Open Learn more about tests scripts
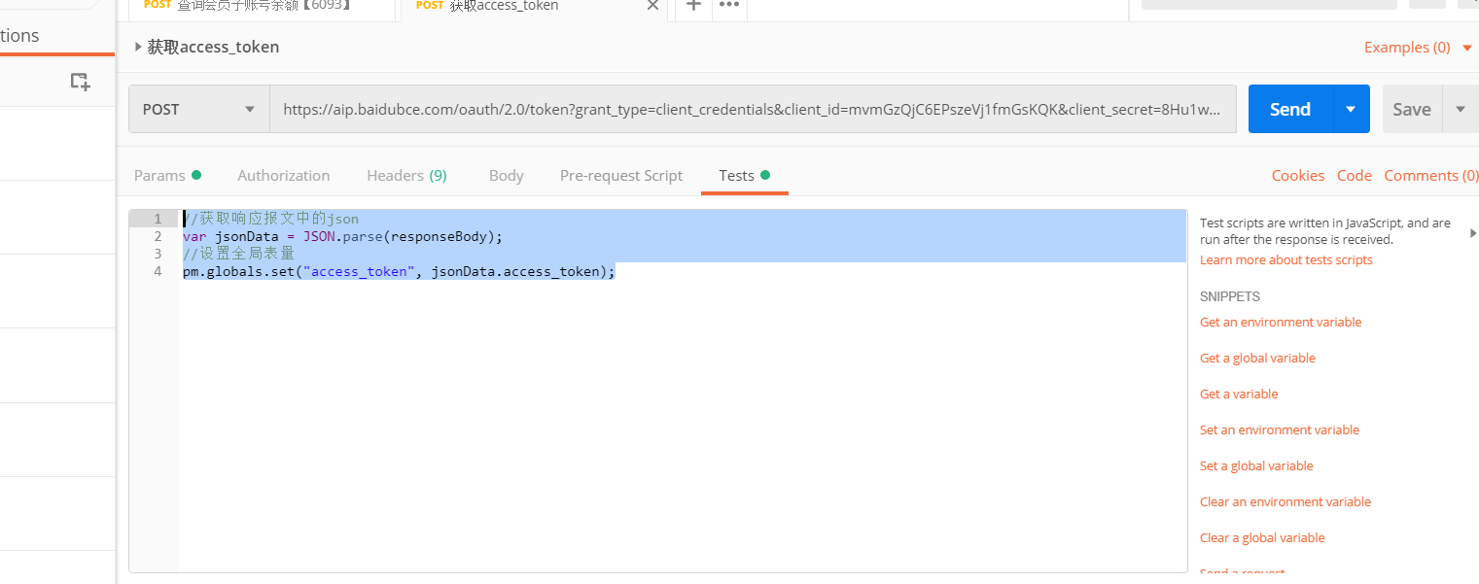Viewport: 1479px width, 584px height. [1286, 259]
